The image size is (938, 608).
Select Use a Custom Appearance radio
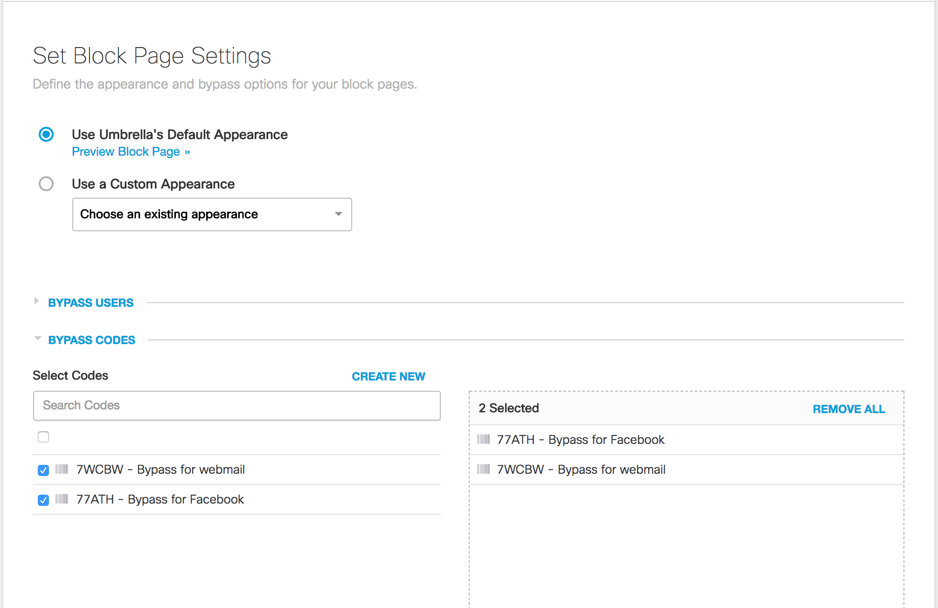click(46, 184)
